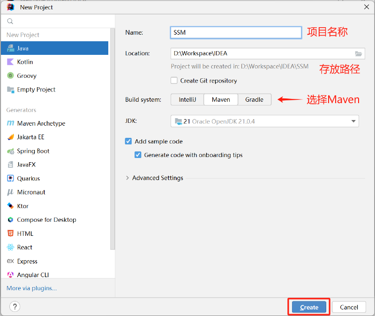Click the Compose for Desktop icon
This screenshot has height=316, width=375.
pos(10,219)
